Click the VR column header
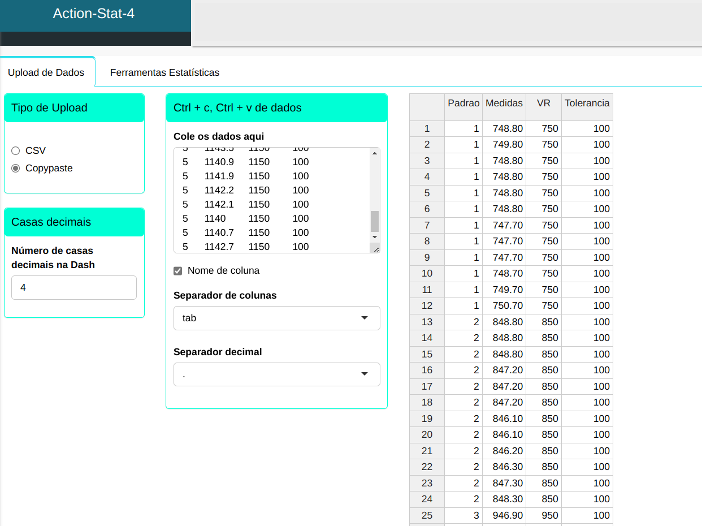Viewport: 702px width, 526px height. tap(543, 104)
